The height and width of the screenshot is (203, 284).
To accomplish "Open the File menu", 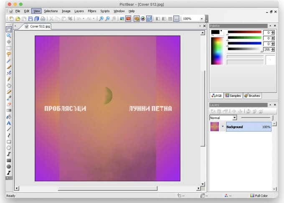I will (x=18, y=11).
